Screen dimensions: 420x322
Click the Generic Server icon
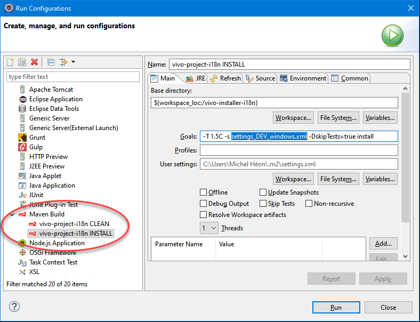point(22,118)
